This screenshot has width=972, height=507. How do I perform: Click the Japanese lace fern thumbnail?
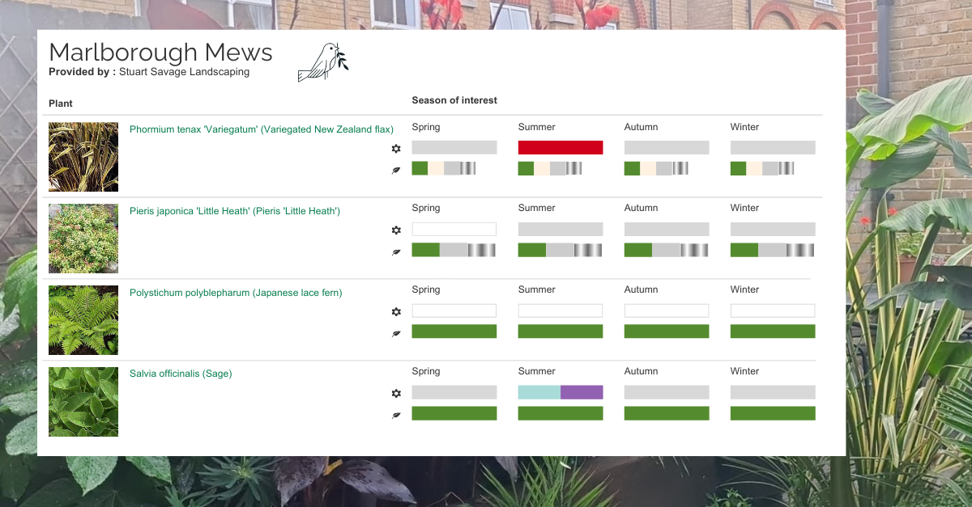[x=83, y=320]
